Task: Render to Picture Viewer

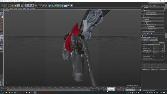Action: pos(43,6)
